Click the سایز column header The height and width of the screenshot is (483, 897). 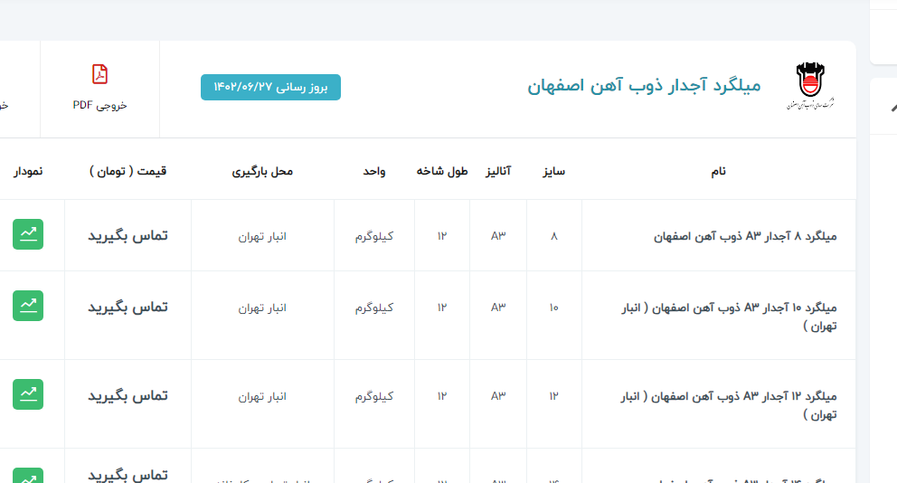tap(553, 171)
